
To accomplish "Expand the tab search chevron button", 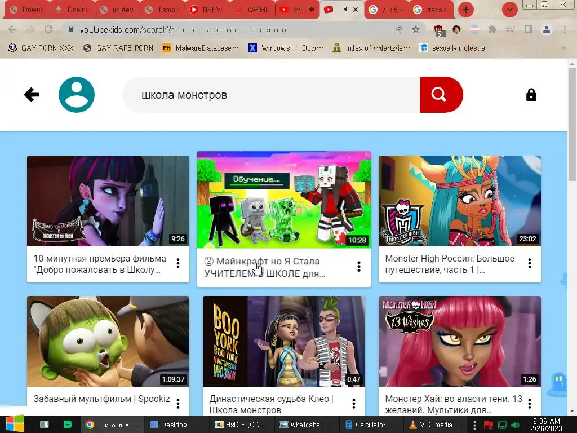I will [x=510, y=10].
